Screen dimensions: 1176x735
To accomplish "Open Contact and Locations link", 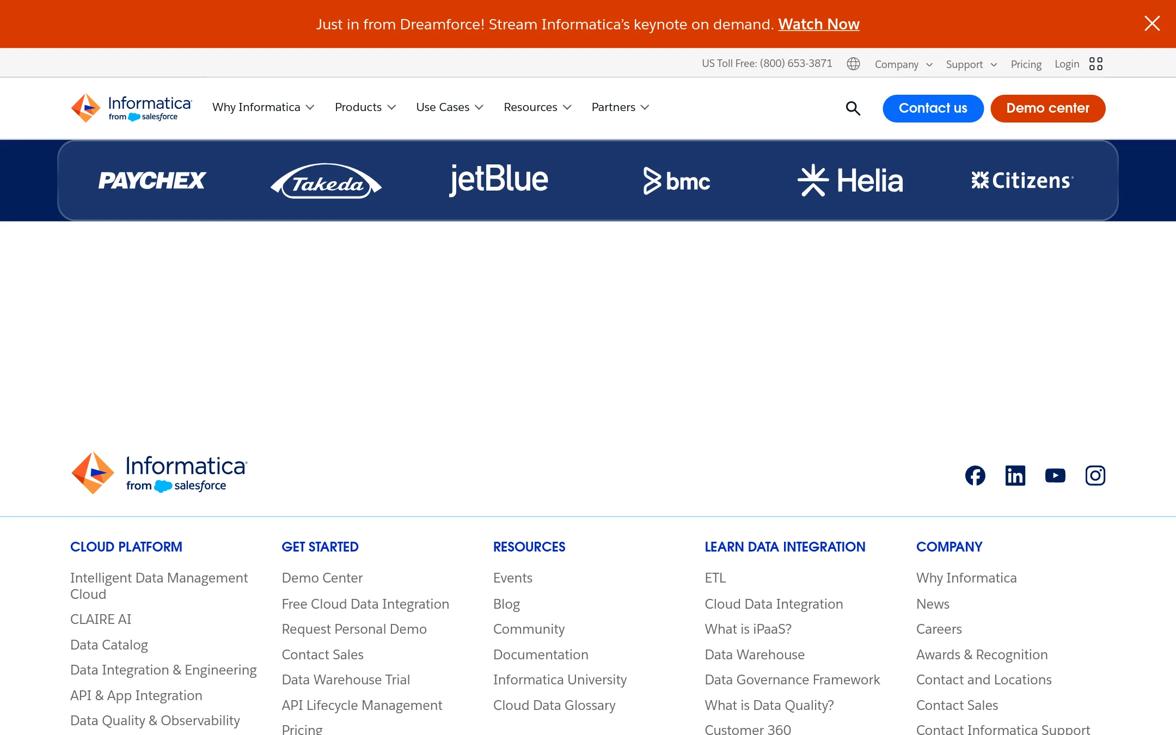I will [x=984, y=679].
